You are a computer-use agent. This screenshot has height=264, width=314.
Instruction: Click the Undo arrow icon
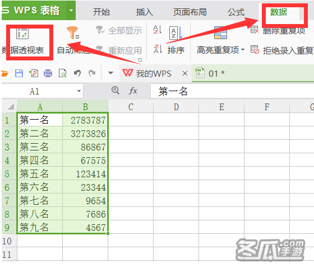coord(77,73)
